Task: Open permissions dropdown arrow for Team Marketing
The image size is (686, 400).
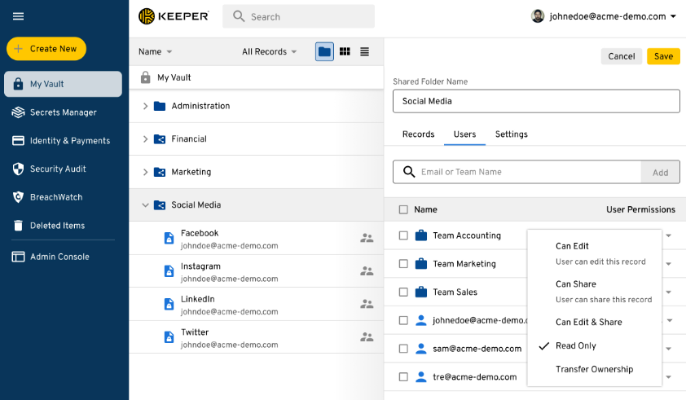Action: click(x=669, y=264)
